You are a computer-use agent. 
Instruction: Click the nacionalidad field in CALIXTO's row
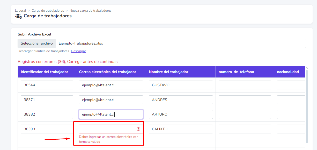click(x=291, y=129)
